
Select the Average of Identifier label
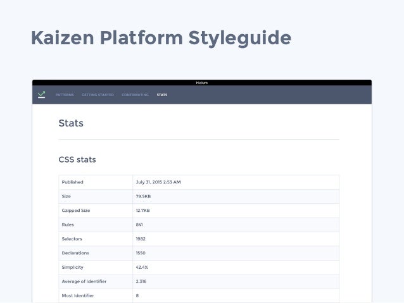pyautogui.click(x=84, y=281)
